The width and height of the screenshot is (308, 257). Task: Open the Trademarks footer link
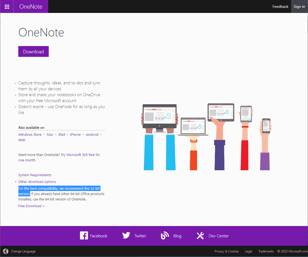click(266, 251)
